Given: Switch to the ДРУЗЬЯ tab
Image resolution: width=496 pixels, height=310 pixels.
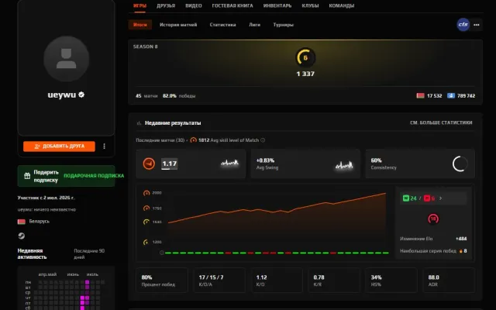Looking at the screenshot, I should 166,5.
